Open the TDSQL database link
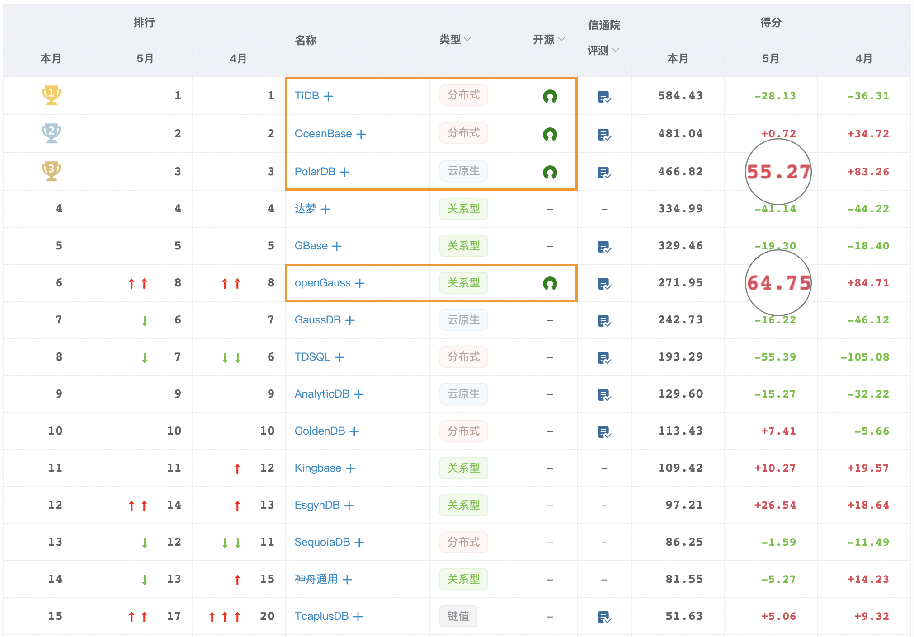 (x=313, y=357)
